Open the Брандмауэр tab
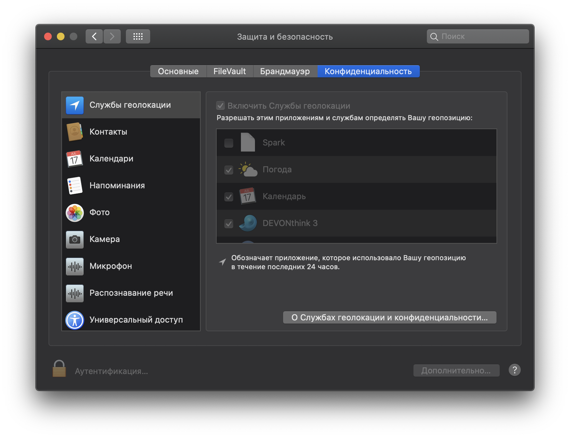 coord(285,71)
